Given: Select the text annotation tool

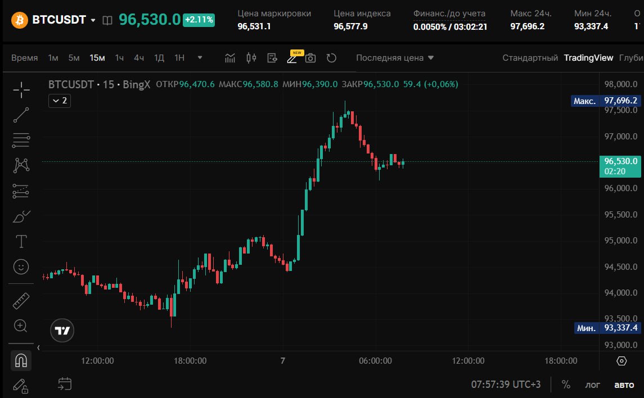Looking at the screenshot, I should click(x=21, y=241).
